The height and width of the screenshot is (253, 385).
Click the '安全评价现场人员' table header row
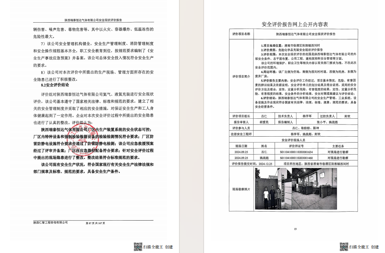pyautogui.click(x=296, y=139)
